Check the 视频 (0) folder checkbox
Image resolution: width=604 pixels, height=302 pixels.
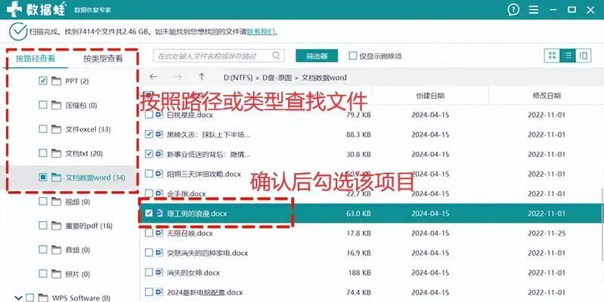coord(43,202)
